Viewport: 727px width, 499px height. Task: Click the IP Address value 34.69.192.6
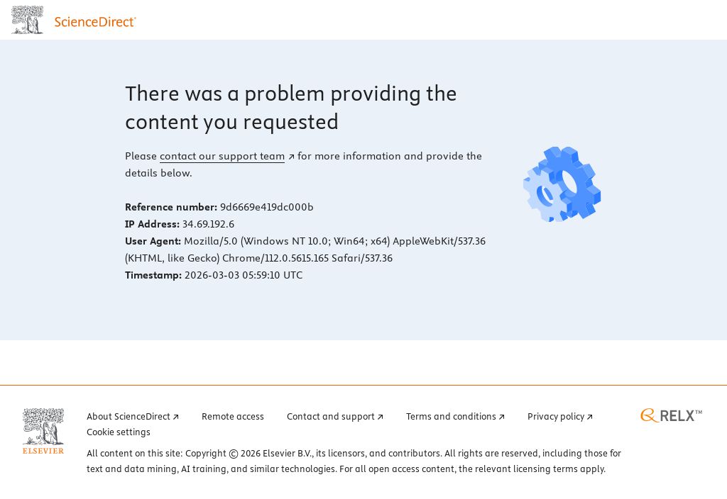pyautogui.click(x=208, y=224)
